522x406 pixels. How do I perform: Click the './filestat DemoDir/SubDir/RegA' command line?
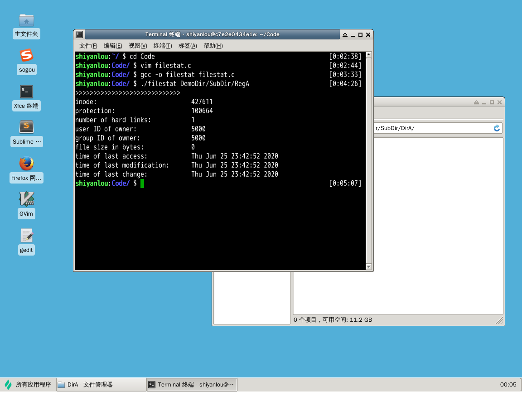pyautogui.click(x=195, y=83)
